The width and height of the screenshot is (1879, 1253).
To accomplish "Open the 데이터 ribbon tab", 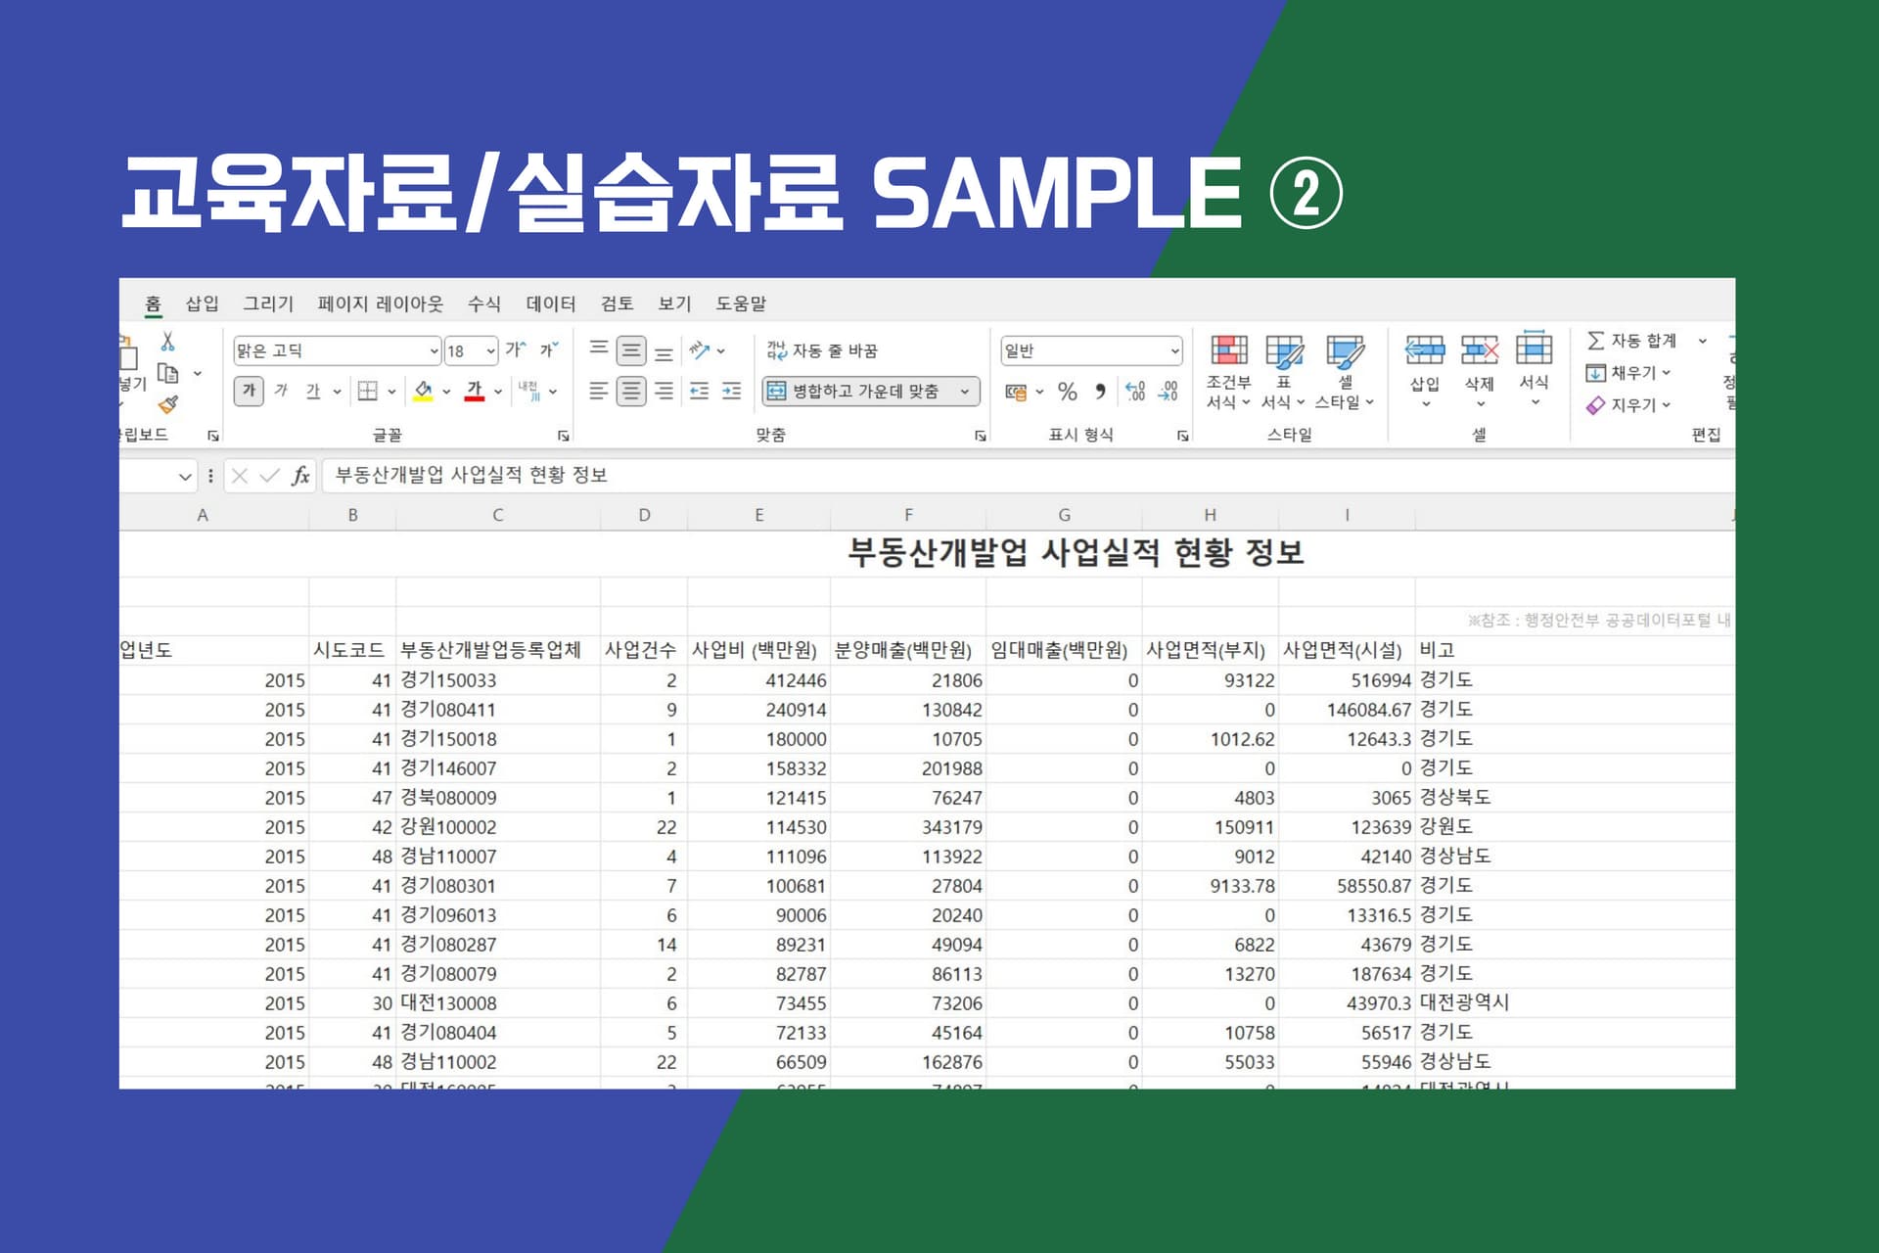I will pos(551,303).
